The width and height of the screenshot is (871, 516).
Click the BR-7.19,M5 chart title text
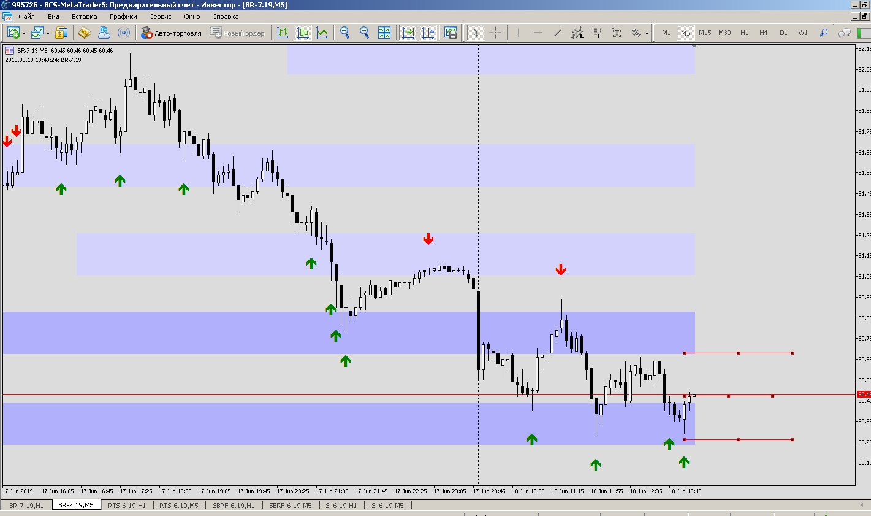(x=32, y=50)
